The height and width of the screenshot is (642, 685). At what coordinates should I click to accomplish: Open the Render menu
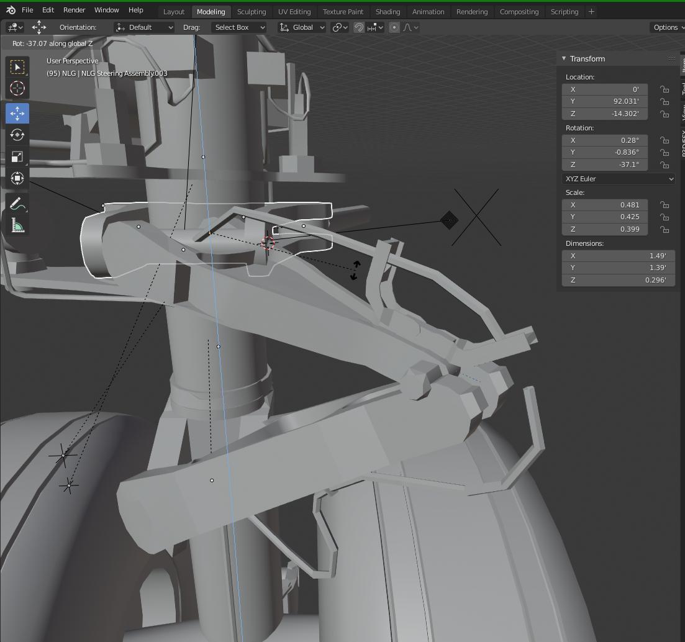point(75,10)
